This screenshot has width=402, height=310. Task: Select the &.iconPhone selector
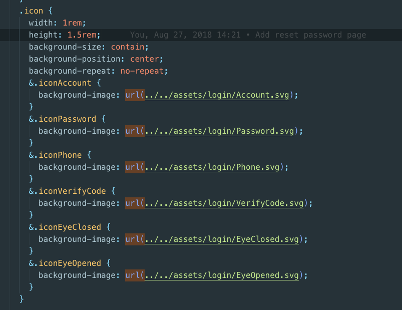(x=55, y=155)
